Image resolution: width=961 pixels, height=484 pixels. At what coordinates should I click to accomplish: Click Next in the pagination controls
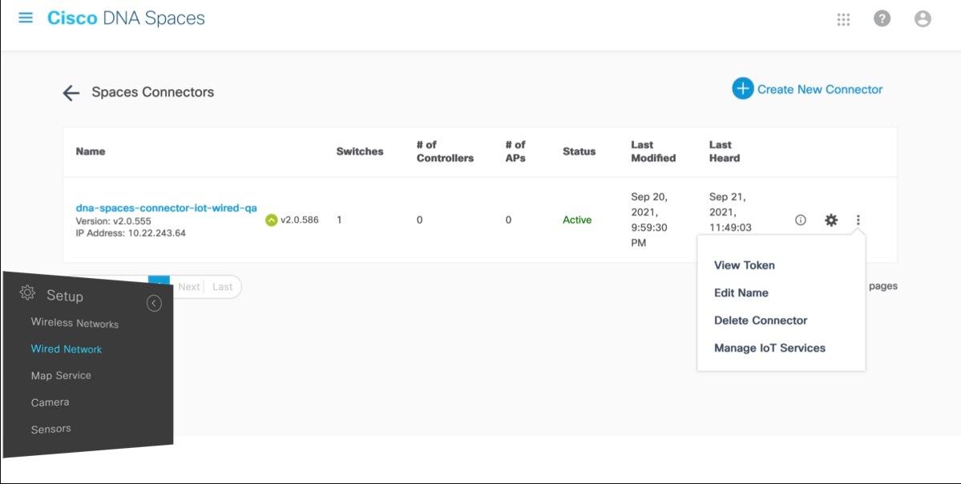coord(190,286)
